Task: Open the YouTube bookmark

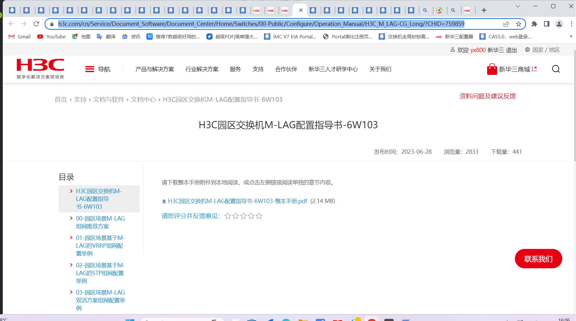Action: (51, 36)
